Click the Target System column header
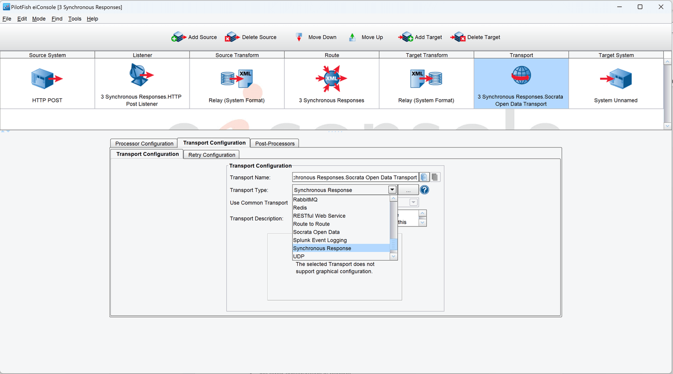 click(616, 55)
